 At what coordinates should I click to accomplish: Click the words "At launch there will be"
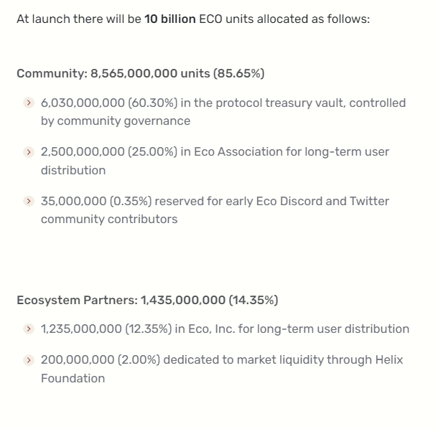coord(78,19)
